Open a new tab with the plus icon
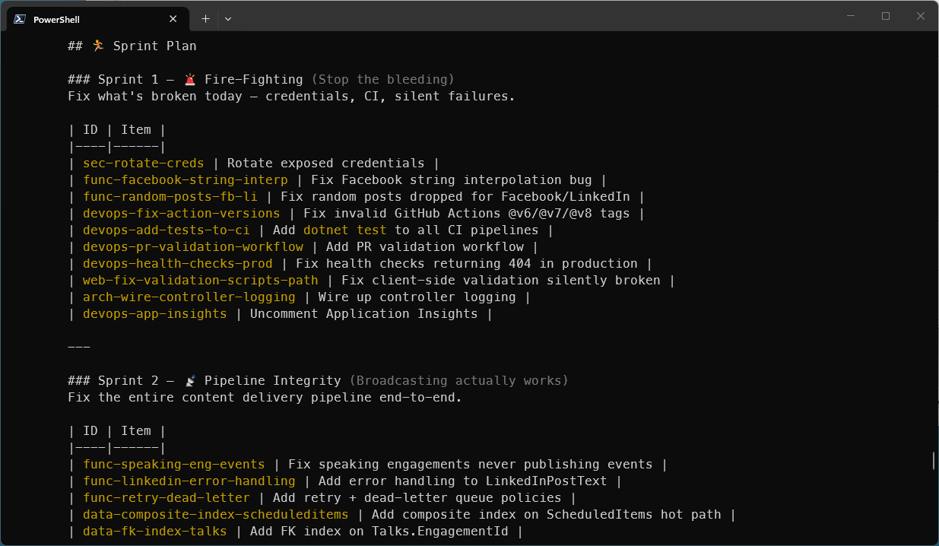Screen dimensions: 939x546 tap(205, 18)
